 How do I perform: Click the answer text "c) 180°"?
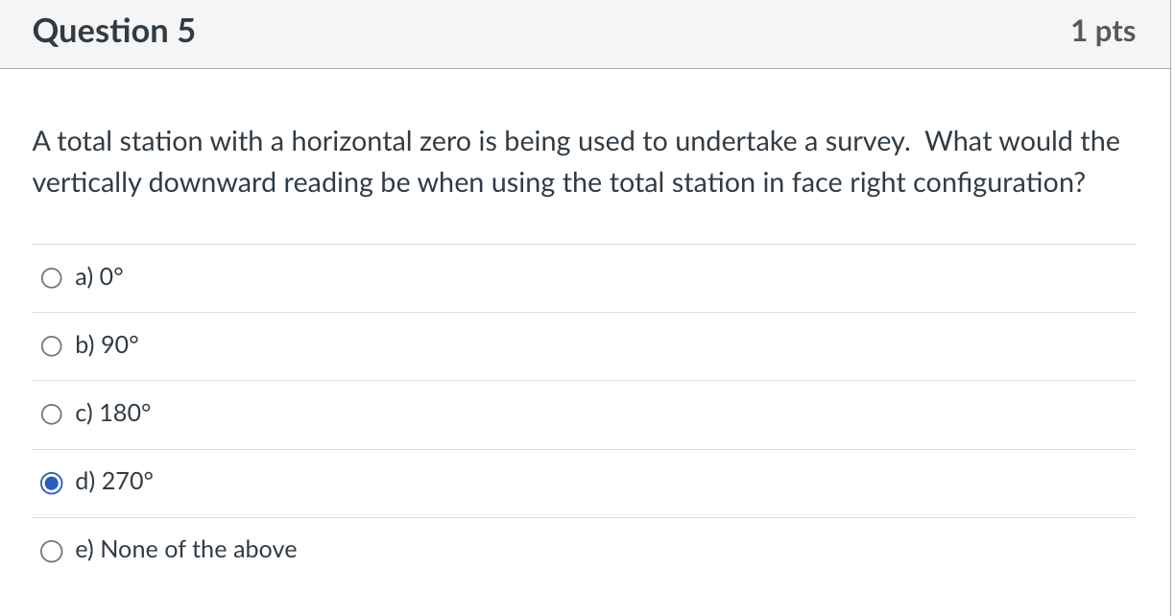click(112, 414)
